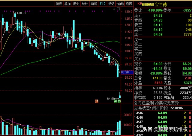This screenshot has width=192, height=136.
Task: Click the 减 marker below last candle
Action: pos(116,101)
